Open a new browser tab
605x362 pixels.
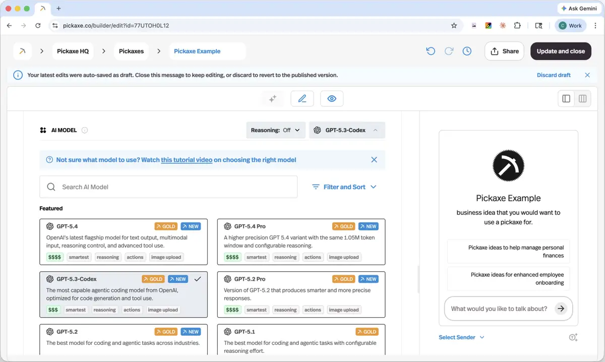click(58, 9)
